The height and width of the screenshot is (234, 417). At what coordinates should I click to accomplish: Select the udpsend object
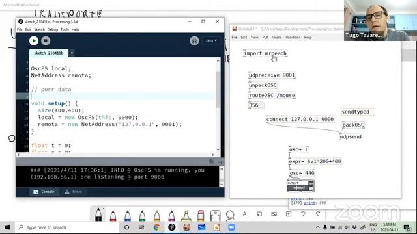point(351,137)
